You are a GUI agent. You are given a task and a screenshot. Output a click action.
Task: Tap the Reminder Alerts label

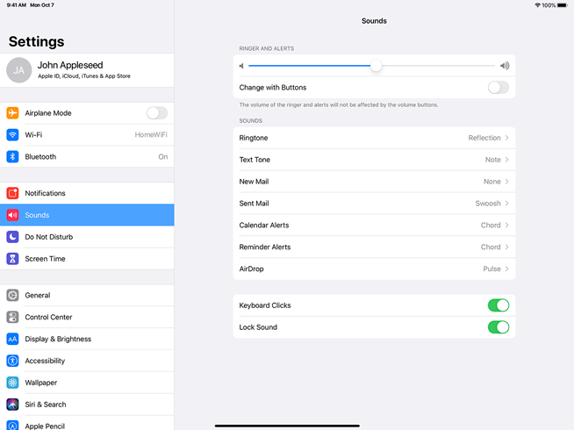point(265,247)
